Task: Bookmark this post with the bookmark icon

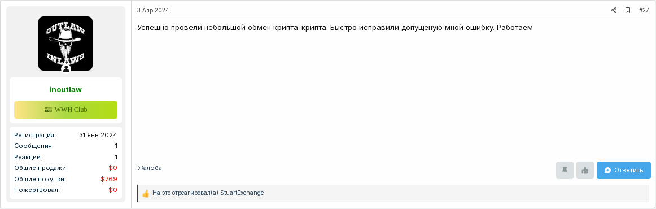Action: (628, 10)
